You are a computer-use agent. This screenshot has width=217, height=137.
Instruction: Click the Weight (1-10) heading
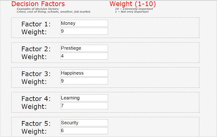point(133,4)
